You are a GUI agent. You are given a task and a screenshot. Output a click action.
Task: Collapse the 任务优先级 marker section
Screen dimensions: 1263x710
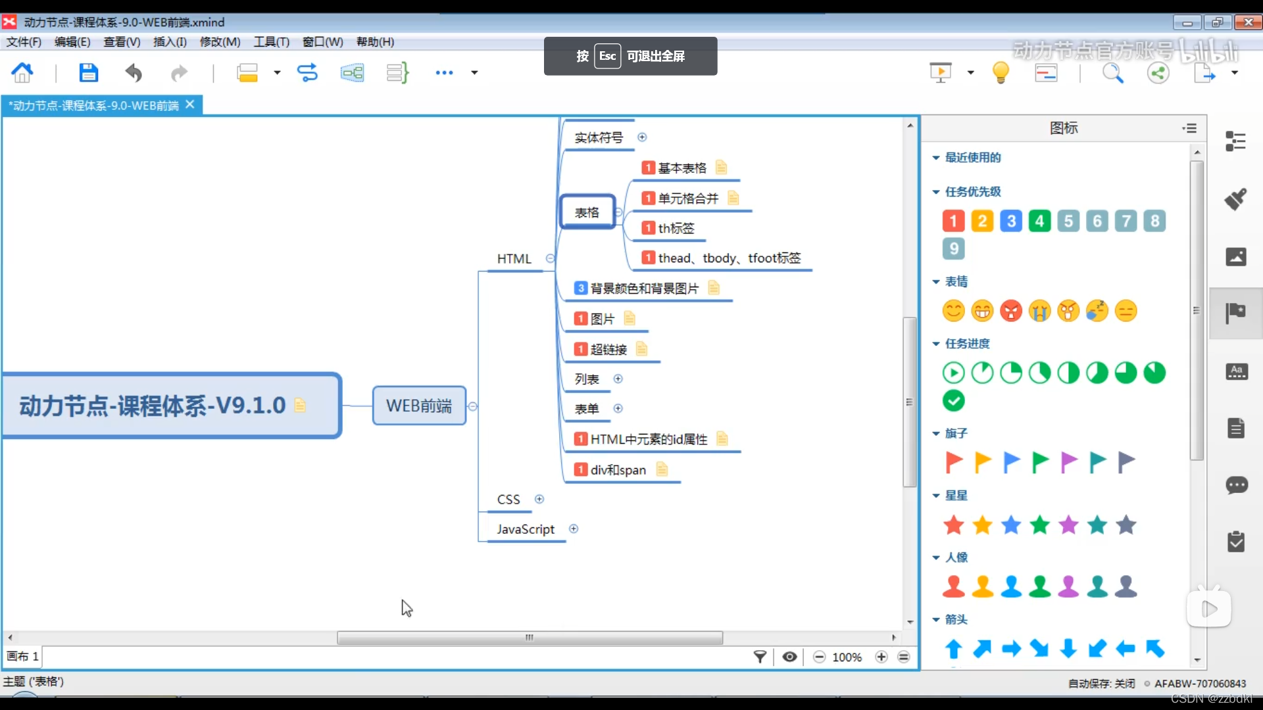936,192
